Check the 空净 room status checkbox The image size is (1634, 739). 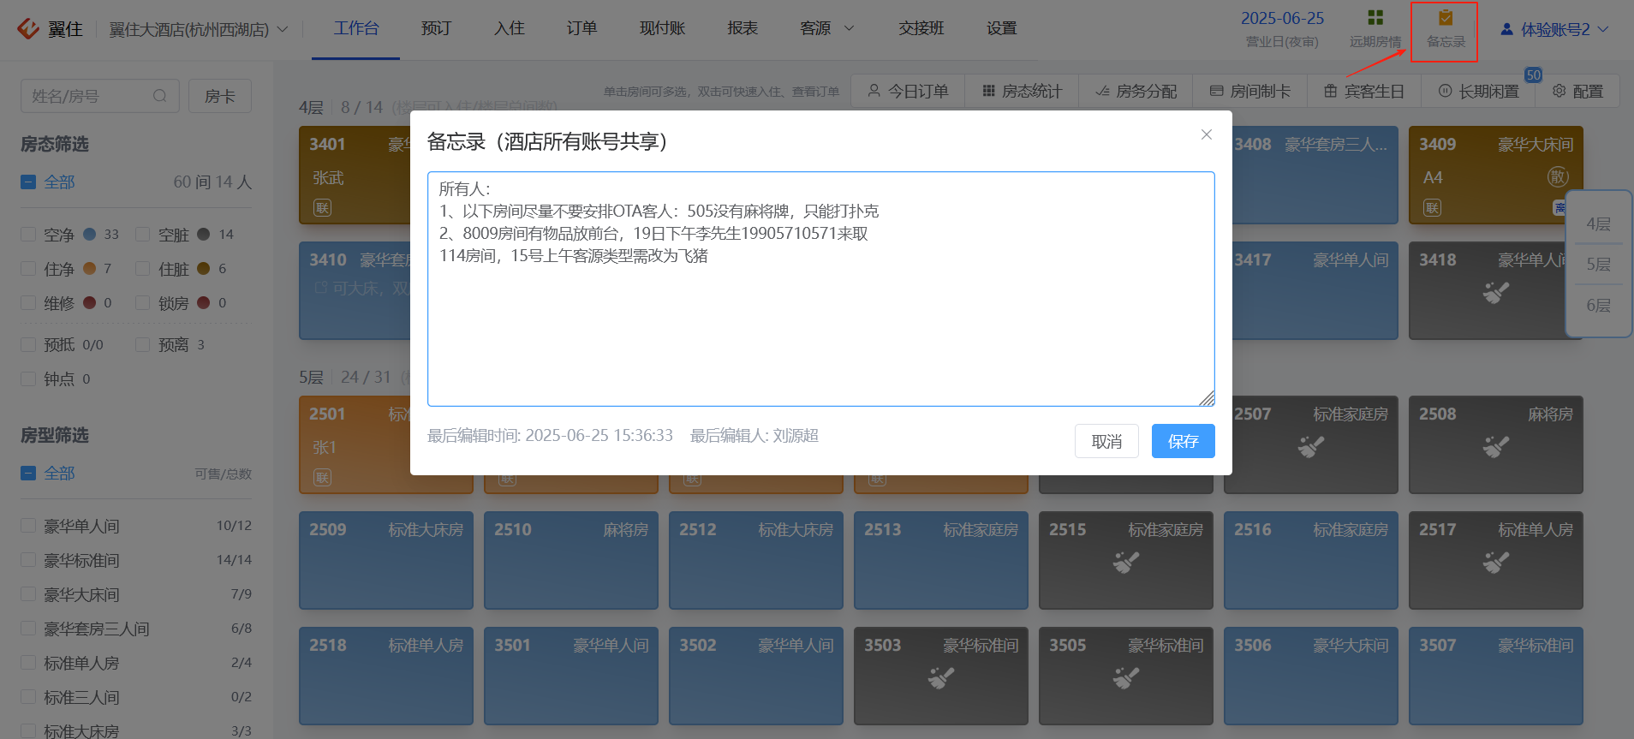pyautogui.click(x=28, y=235)
